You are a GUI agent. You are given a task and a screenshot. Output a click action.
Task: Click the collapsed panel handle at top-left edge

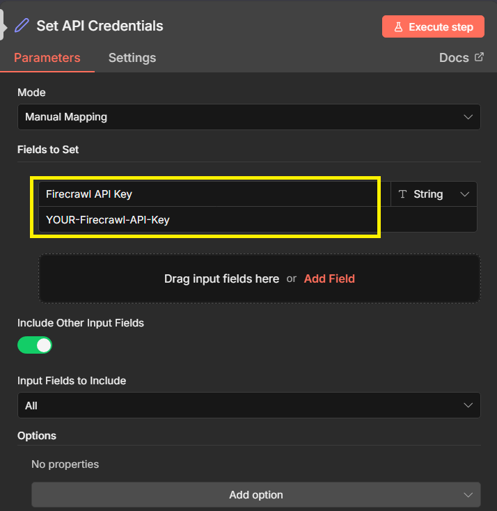coord(2,25)
